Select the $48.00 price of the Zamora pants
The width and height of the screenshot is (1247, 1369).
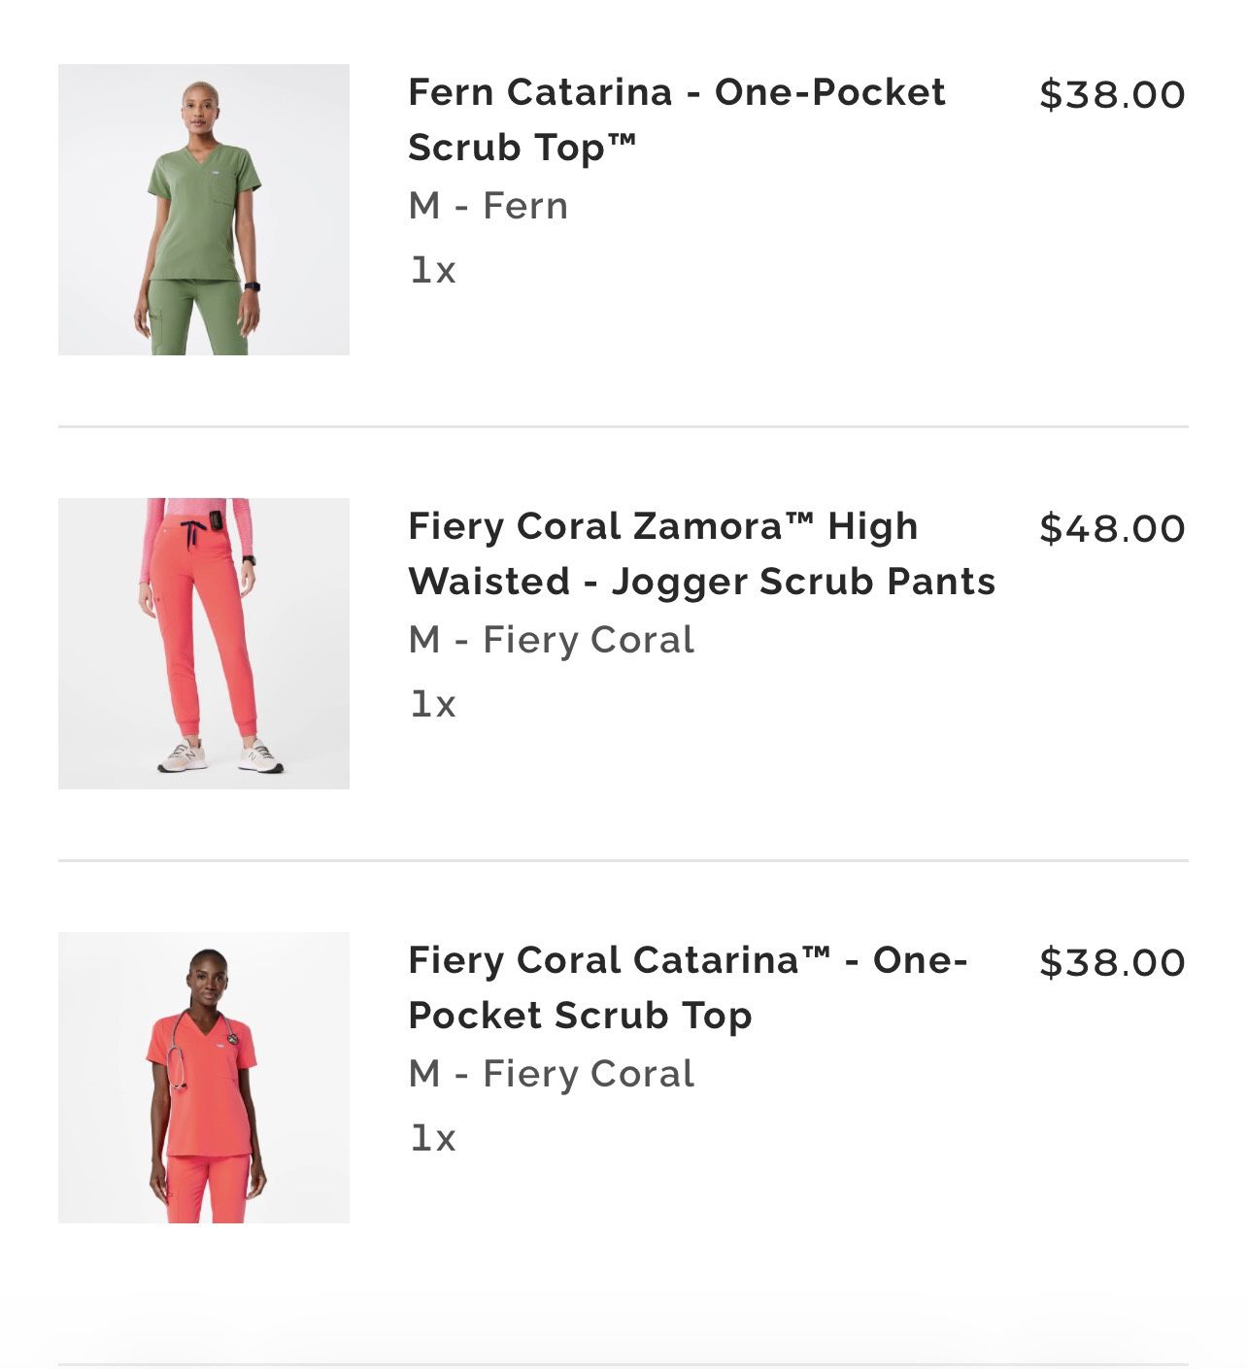click(1112, 528)
